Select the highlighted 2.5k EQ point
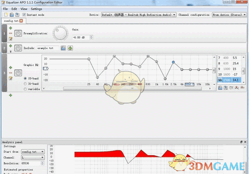The height and width of the screenshot is (174, 249). coord(174,62)
